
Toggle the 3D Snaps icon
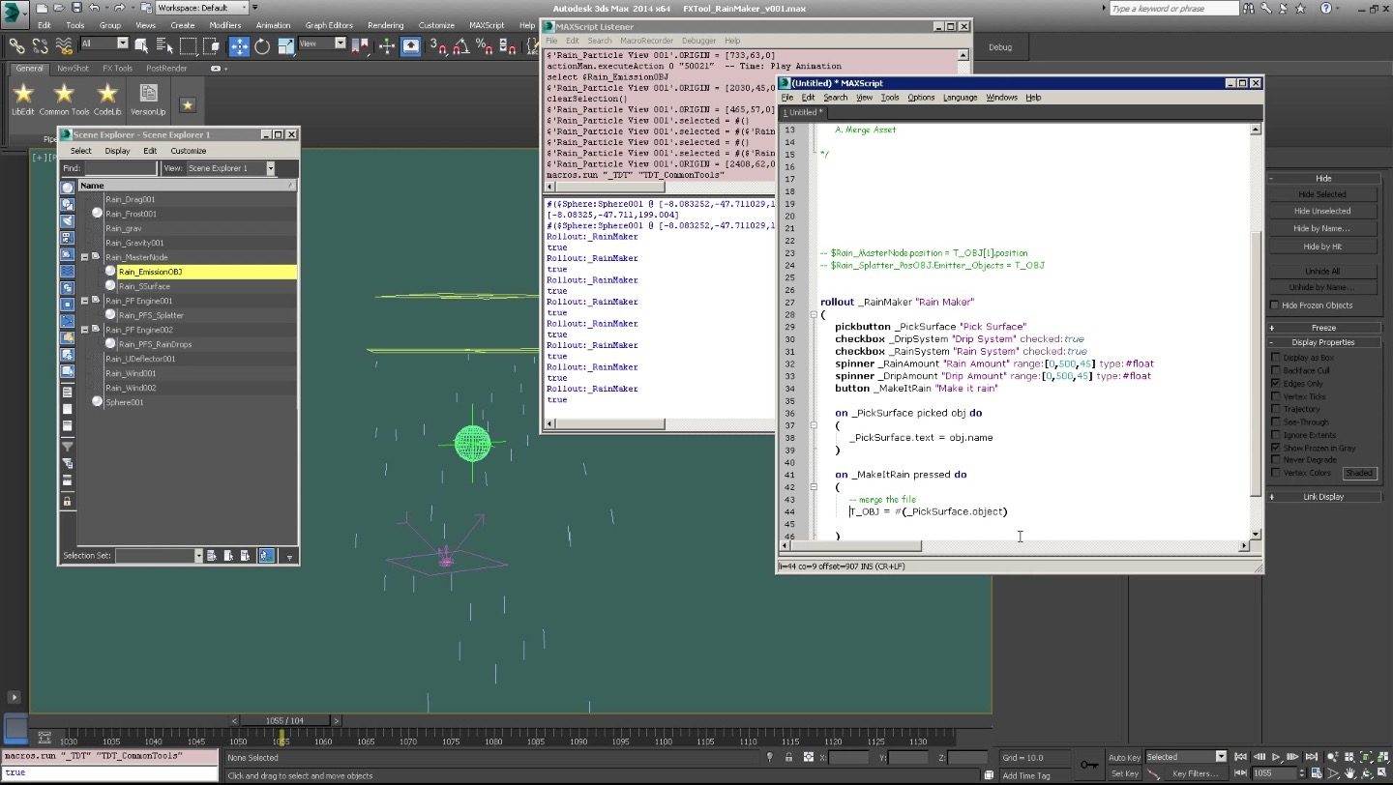click(x=438, y=45)
